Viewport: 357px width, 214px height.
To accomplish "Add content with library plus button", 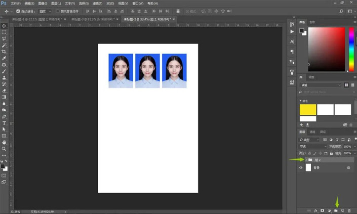I will pyautogui.click(x=301, y=125).
